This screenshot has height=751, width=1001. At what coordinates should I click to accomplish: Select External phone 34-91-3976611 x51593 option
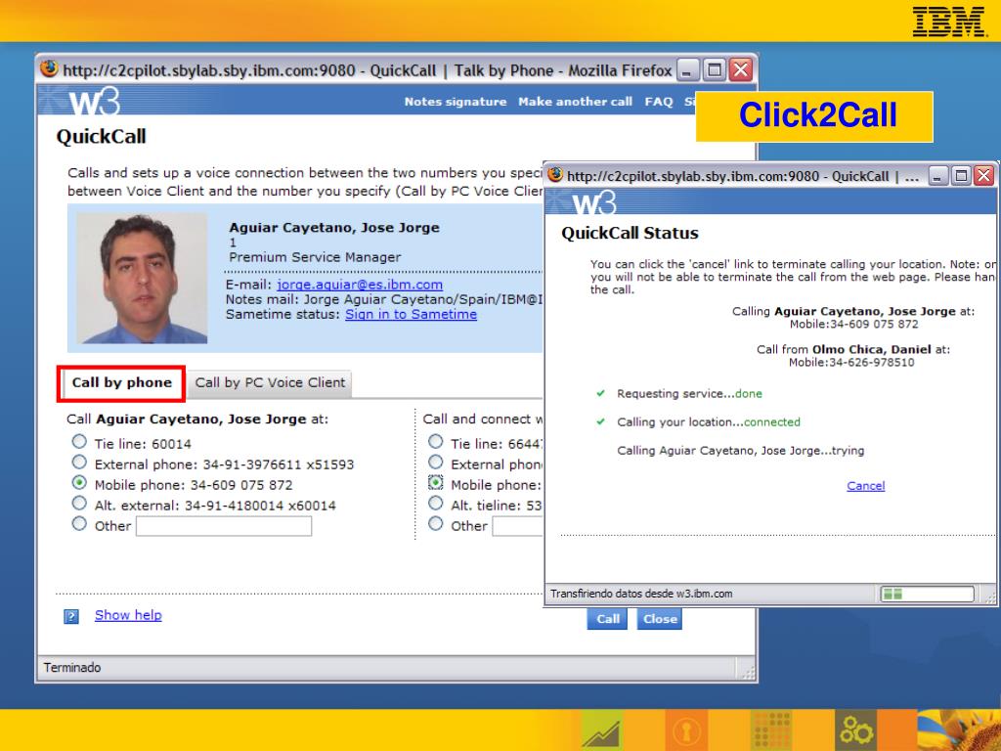pos(79,463)
